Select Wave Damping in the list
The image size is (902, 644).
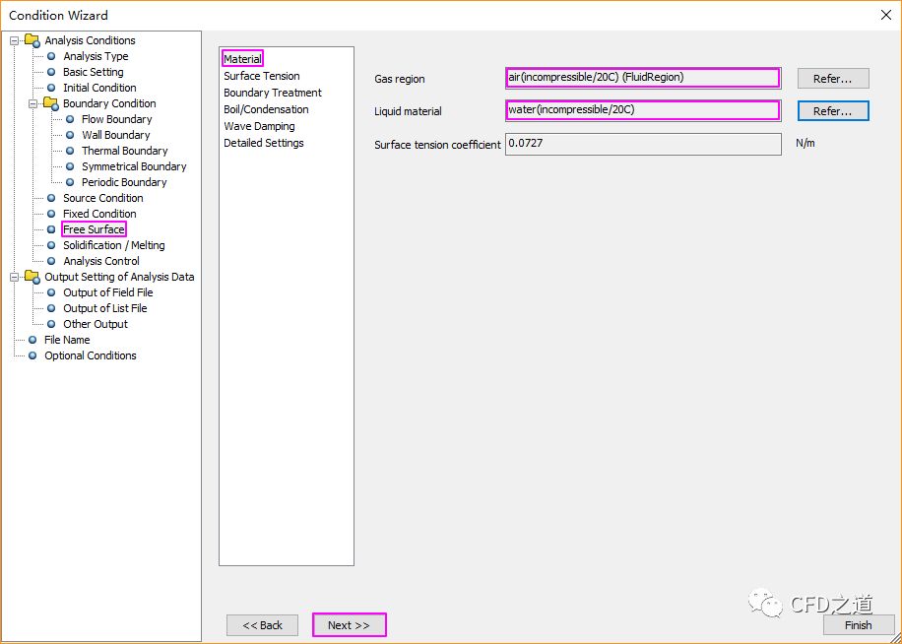click(x=259, y=126)
